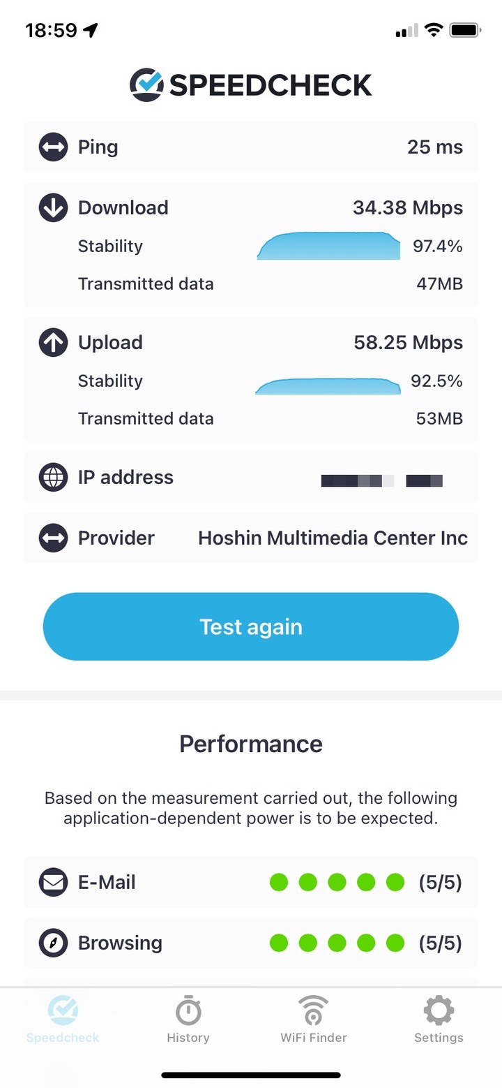
Task: Tap the blurred IP address value
Action: click(381, 480)
